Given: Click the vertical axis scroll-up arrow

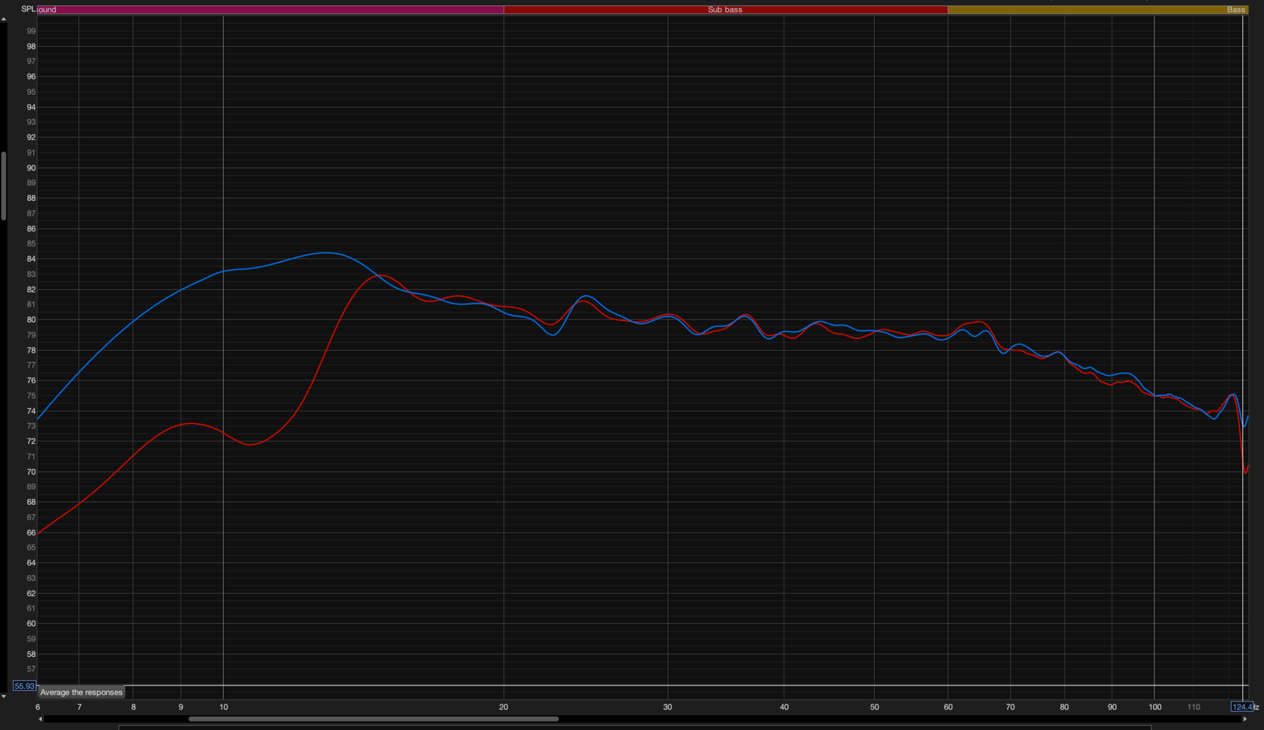Looking at the screenshot, I should point(3,20).
